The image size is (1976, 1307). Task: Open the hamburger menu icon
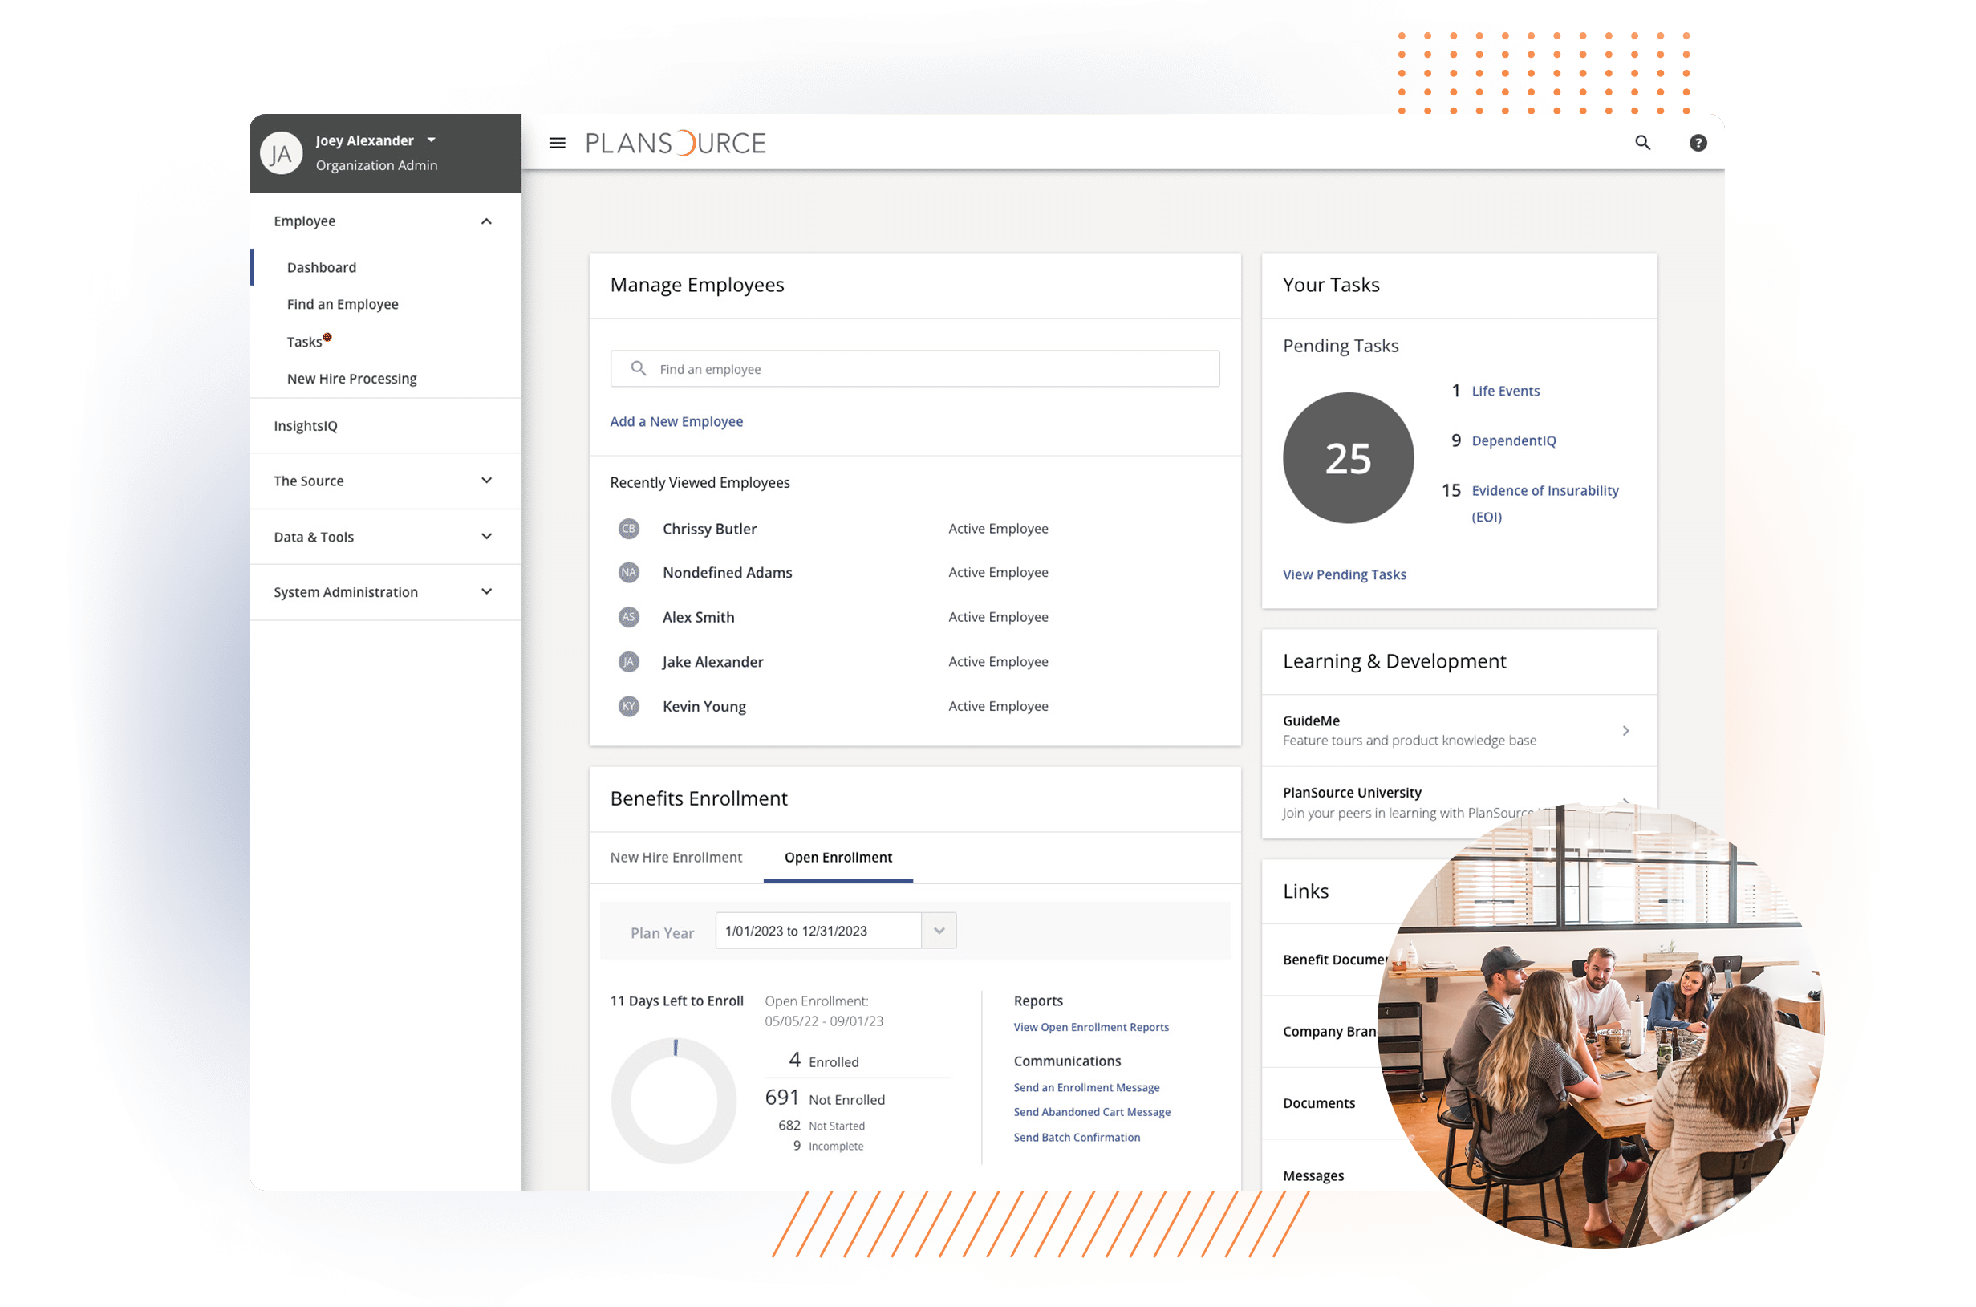tap(558, 144)
